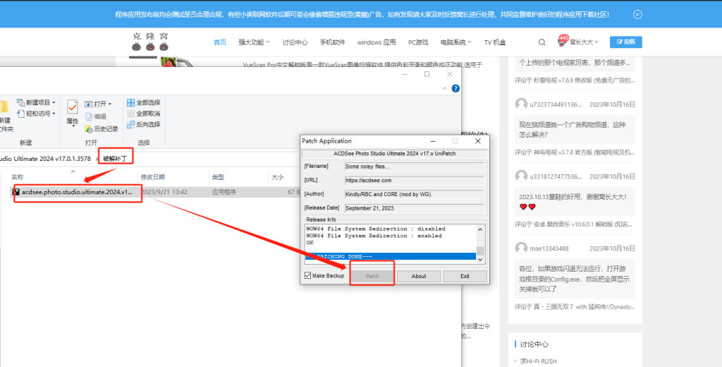
Task: Click the 克隆窝 site logo
Action: (150, 42)
